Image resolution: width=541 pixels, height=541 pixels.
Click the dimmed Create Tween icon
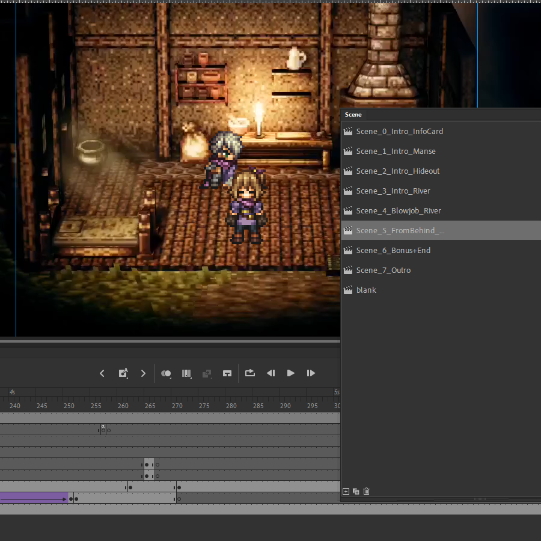coord(207,373)
